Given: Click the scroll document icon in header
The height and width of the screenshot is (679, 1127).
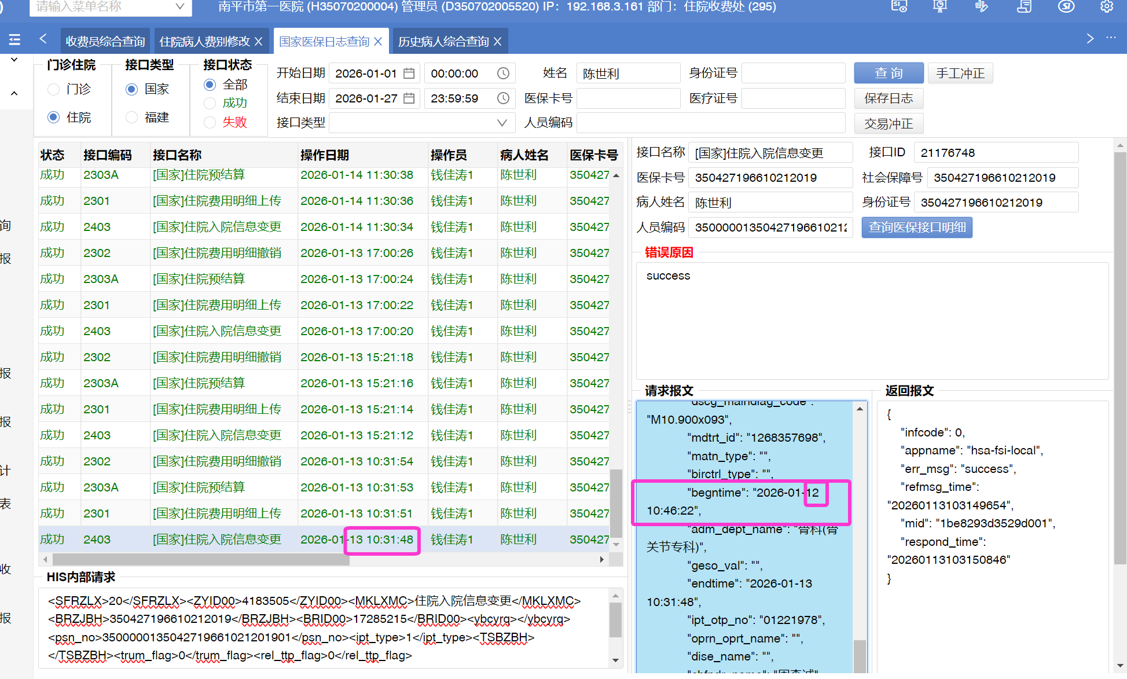Looking at the screenshot, I should click(1024, 6).
